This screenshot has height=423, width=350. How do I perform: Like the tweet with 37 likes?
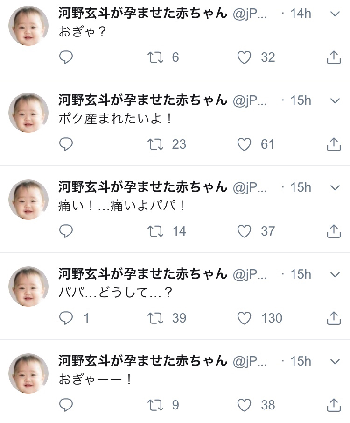pos(245,231)
